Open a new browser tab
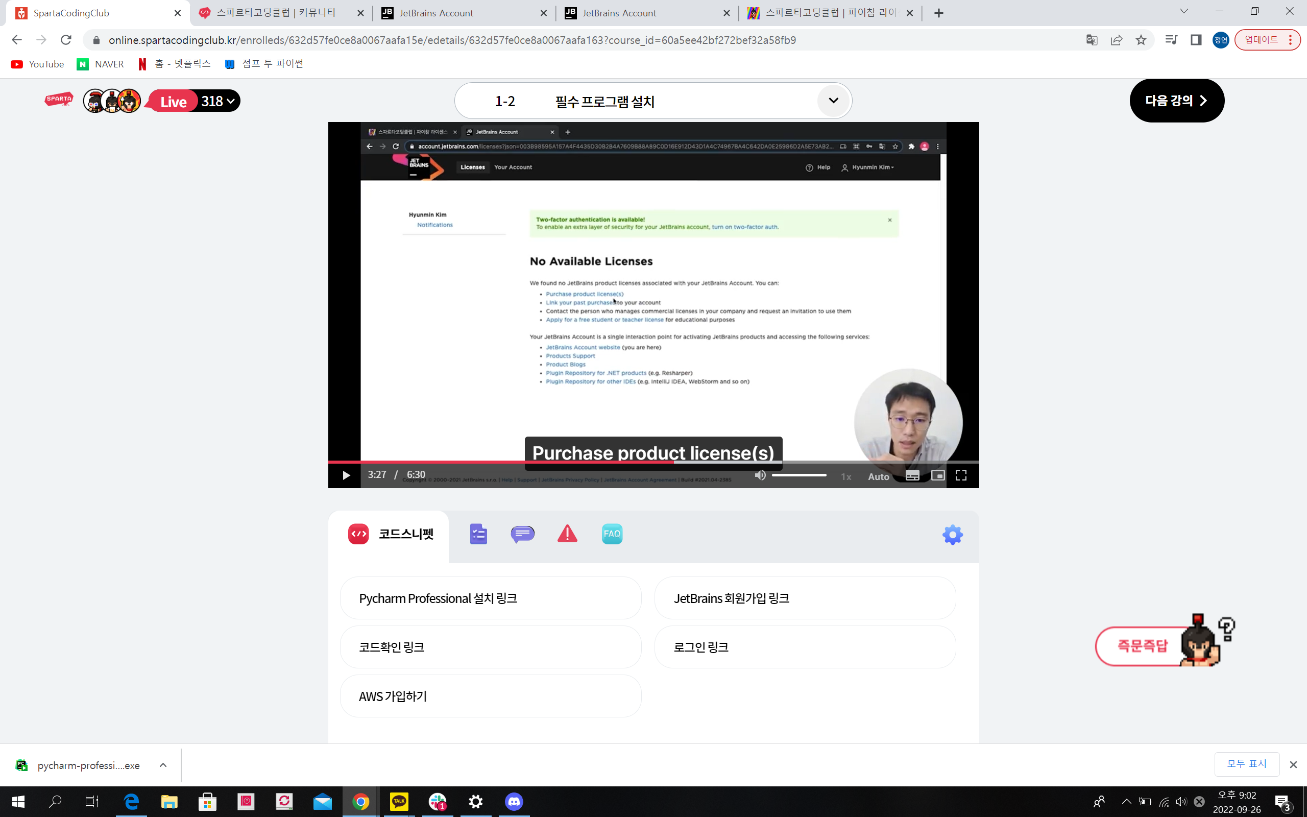 tap(939, 13)
